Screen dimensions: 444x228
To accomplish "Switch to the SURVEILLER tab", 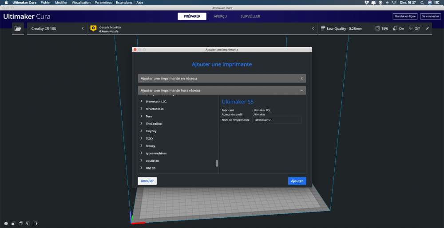I will [250, 16].
